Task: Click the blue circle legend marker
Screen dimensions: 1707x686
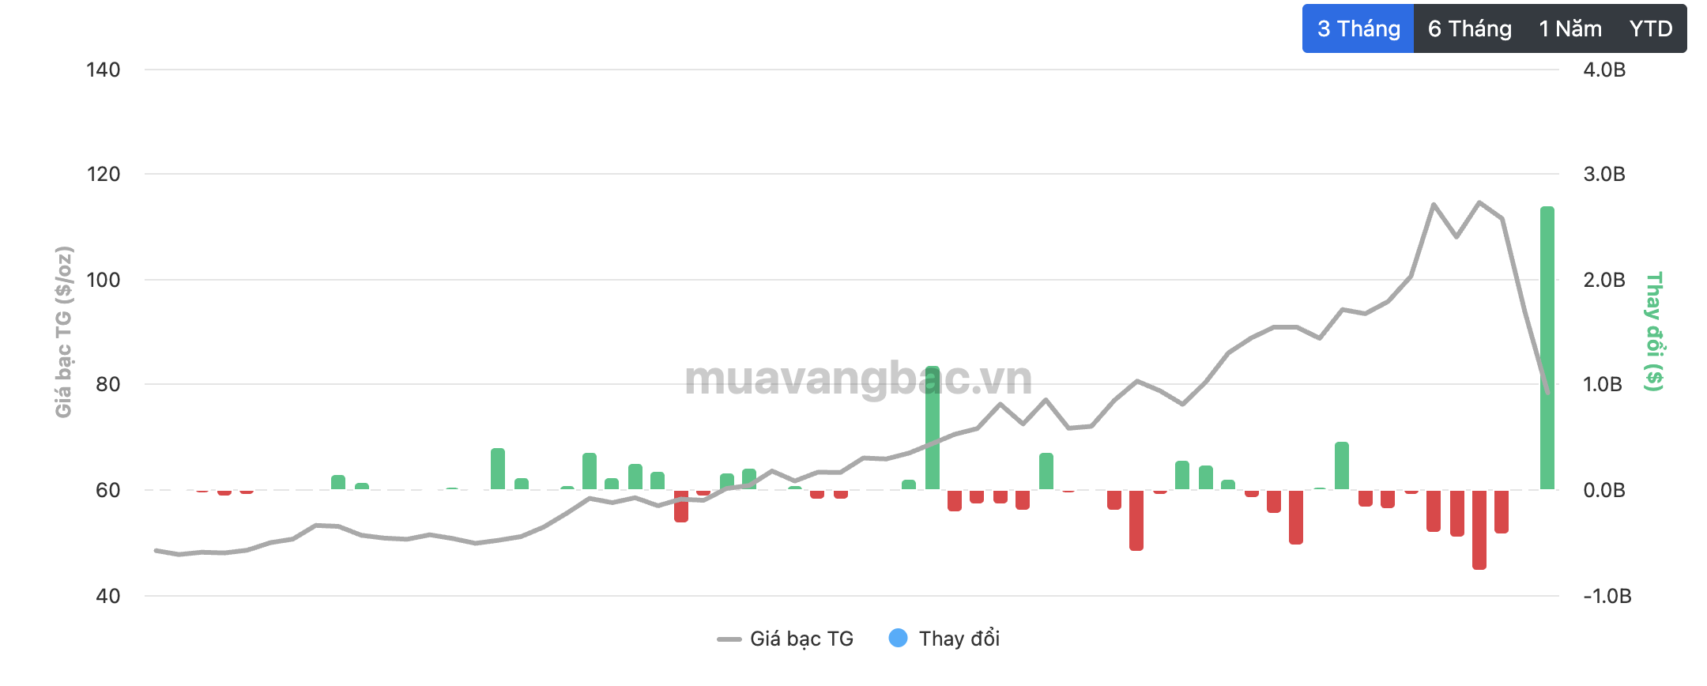Action: point(898,638)
